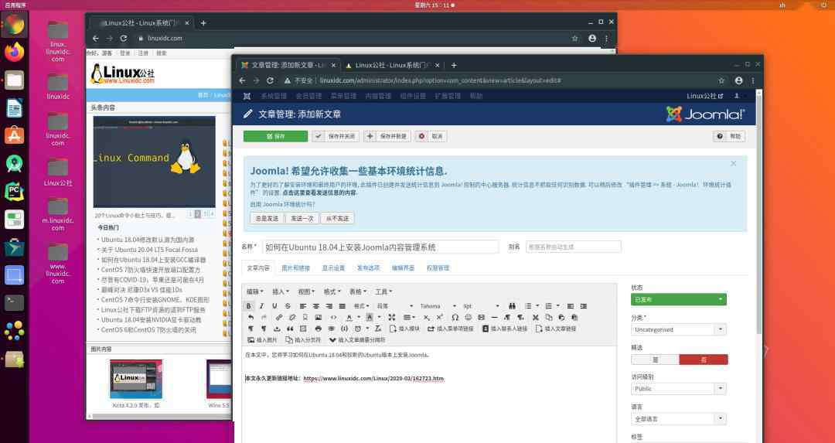
Task: Insert special character omega icon
Action: 455,317
